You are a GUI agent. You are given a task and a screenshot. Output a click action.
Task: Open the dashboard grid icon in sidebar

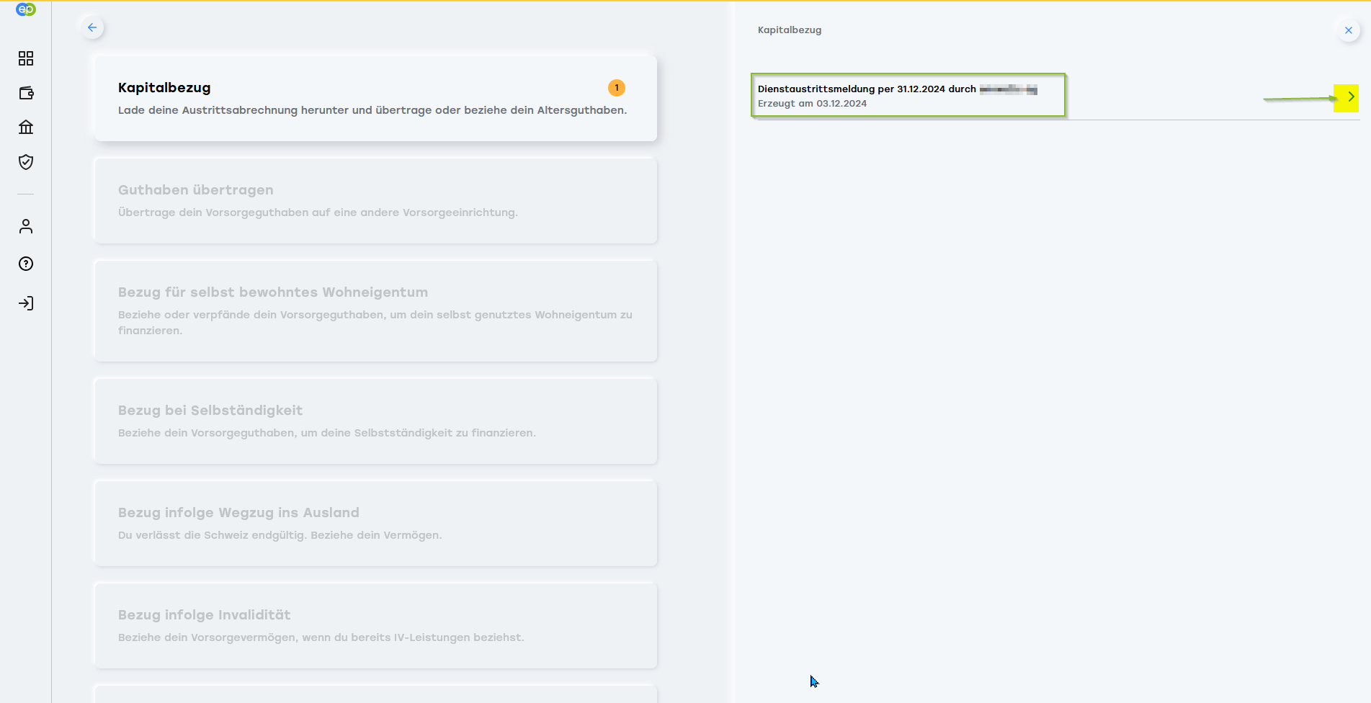pyautogui.click(x=26, y=58)
